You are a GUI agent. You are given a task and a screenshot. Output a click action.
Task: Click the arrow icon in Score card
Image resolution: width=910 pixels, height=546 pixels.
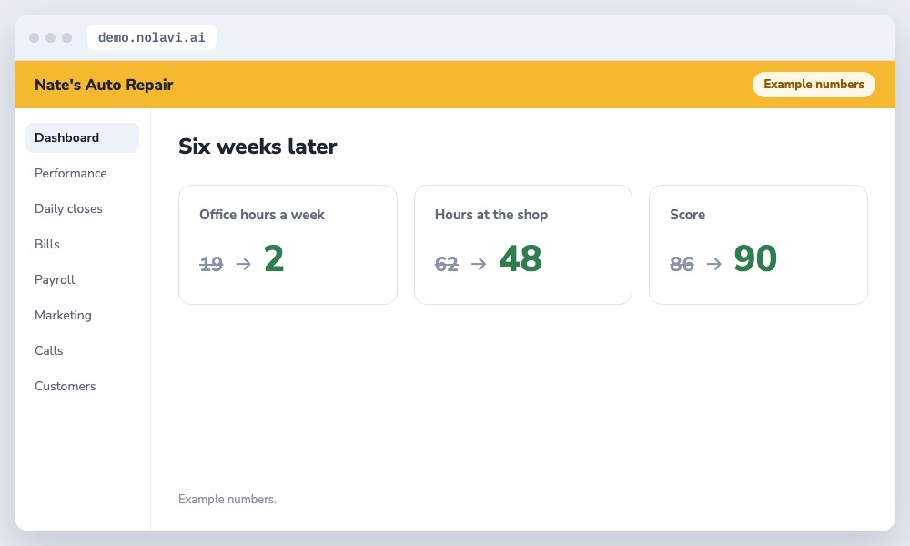714,264
